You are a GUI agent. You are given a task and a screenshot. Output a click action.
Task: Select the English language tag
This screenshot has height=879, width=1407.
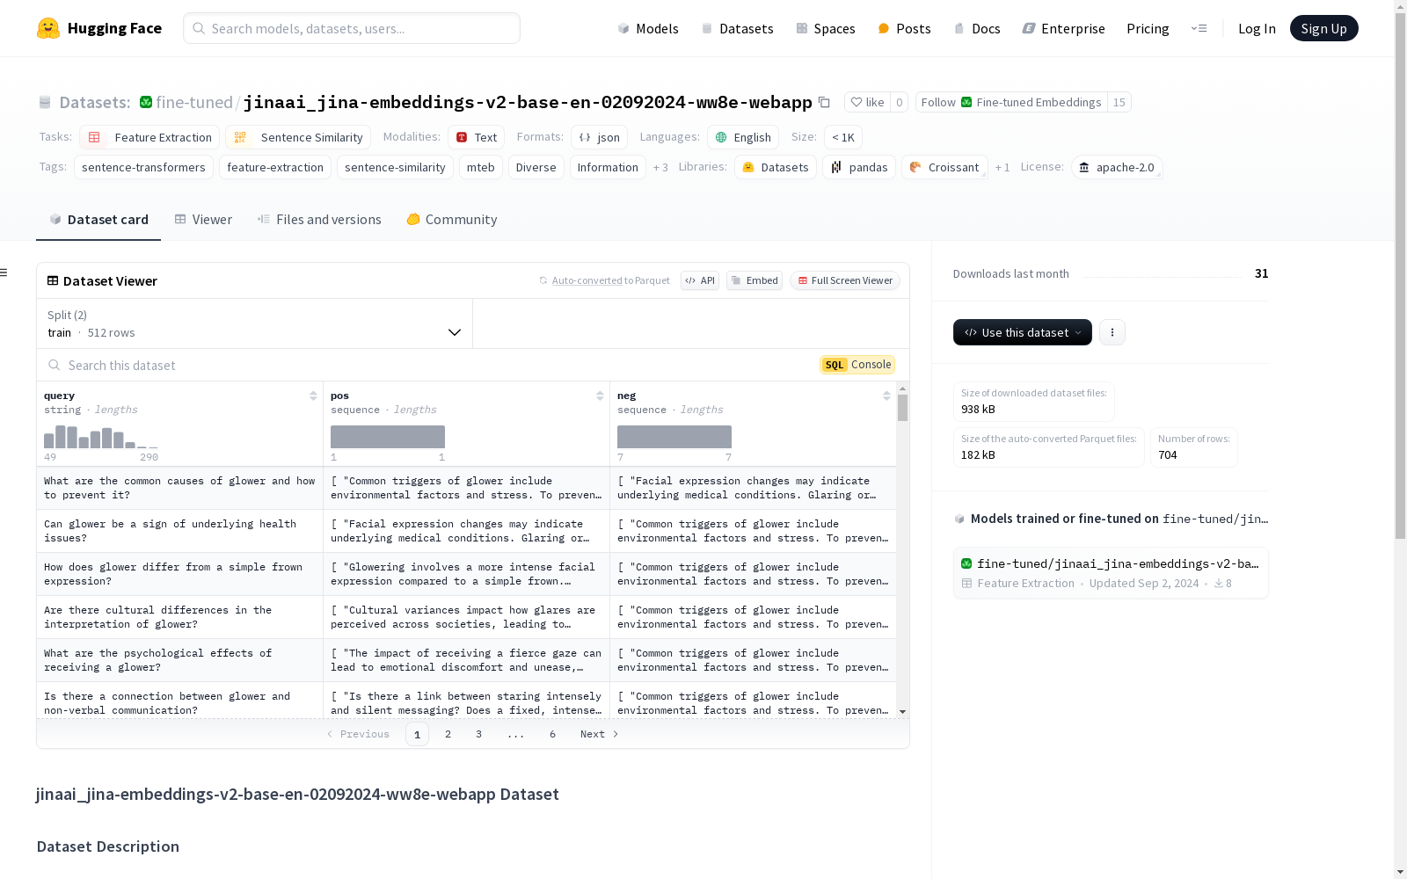743,137
